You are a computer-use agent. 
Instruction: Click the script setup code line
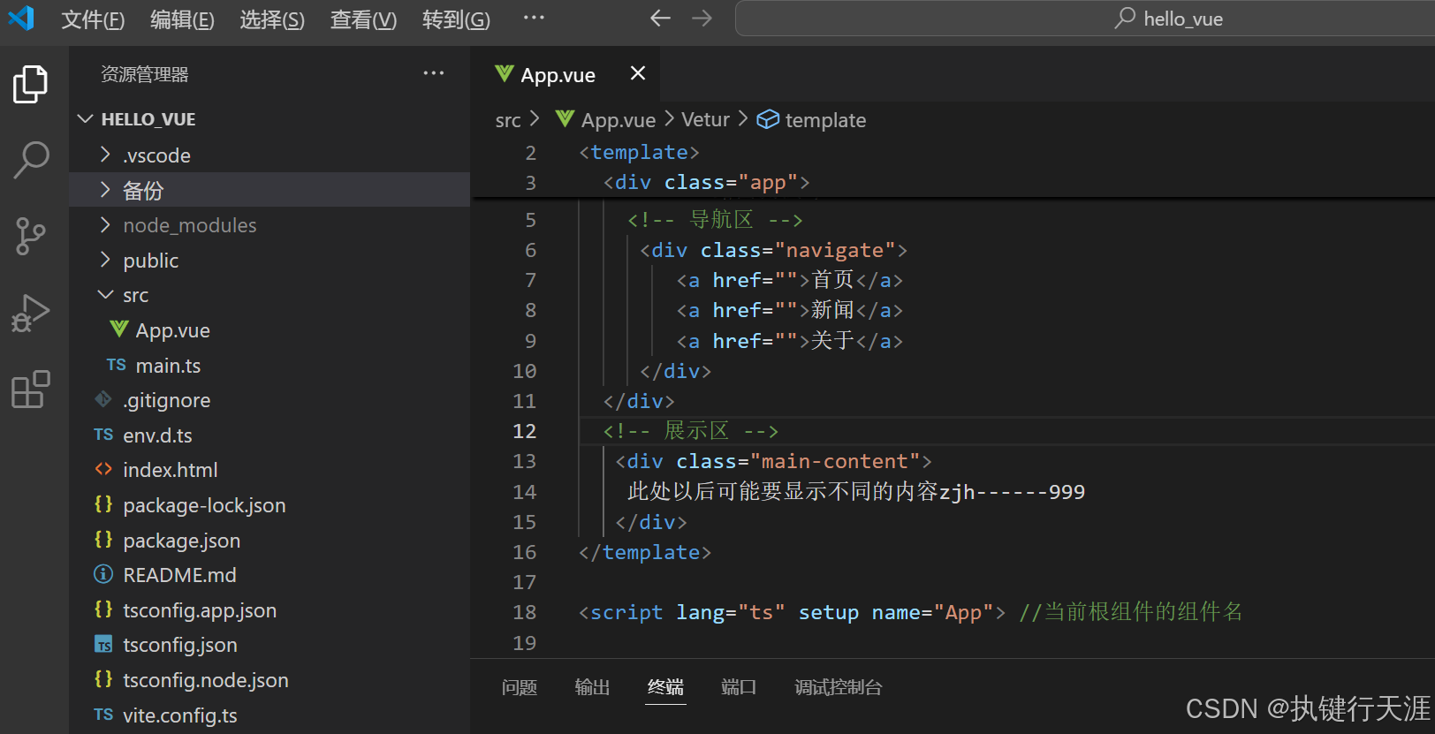(910, 612)
